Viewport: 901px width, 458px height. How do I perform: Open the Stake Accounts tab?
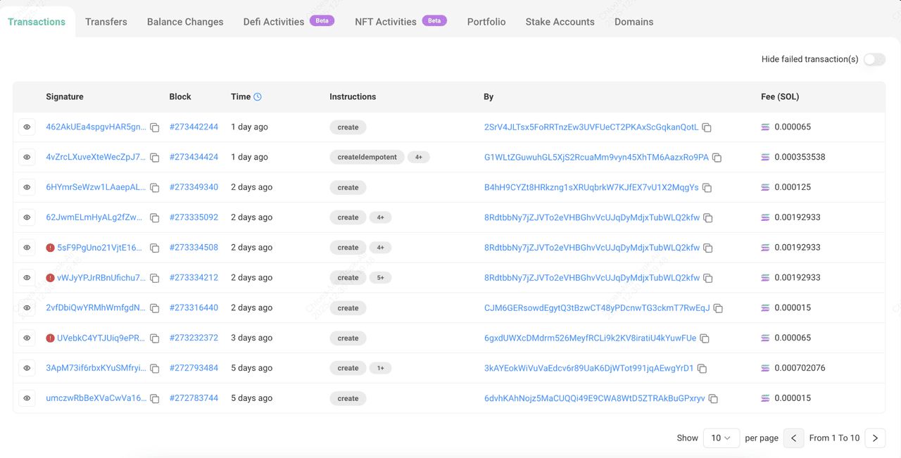560,22
